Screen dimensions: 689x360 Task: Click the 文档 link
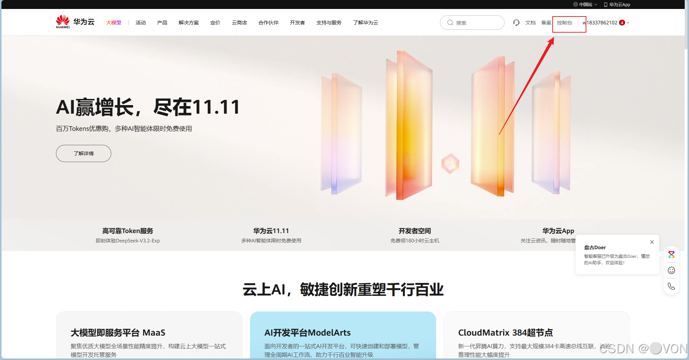pyautogui.click(x=531, y=23)
